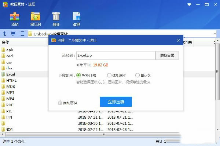Click the Excel.zip filename input field
This screenshot has height=146, width=220.
tap(116, 55)
